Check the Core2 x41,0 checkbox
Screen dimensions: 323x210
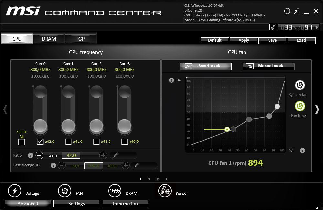tap(96, 142)
